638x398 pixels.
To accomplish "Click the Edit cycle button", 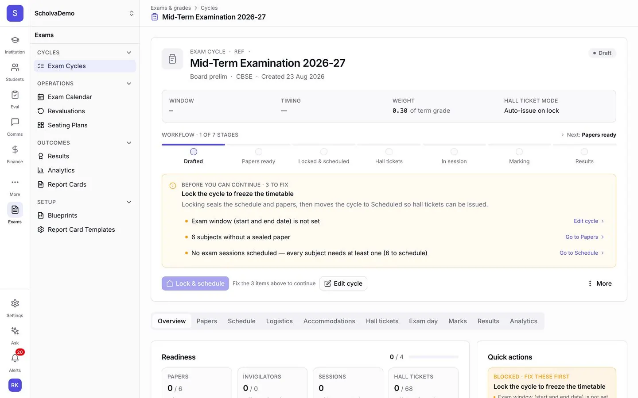I will [343, 283].
